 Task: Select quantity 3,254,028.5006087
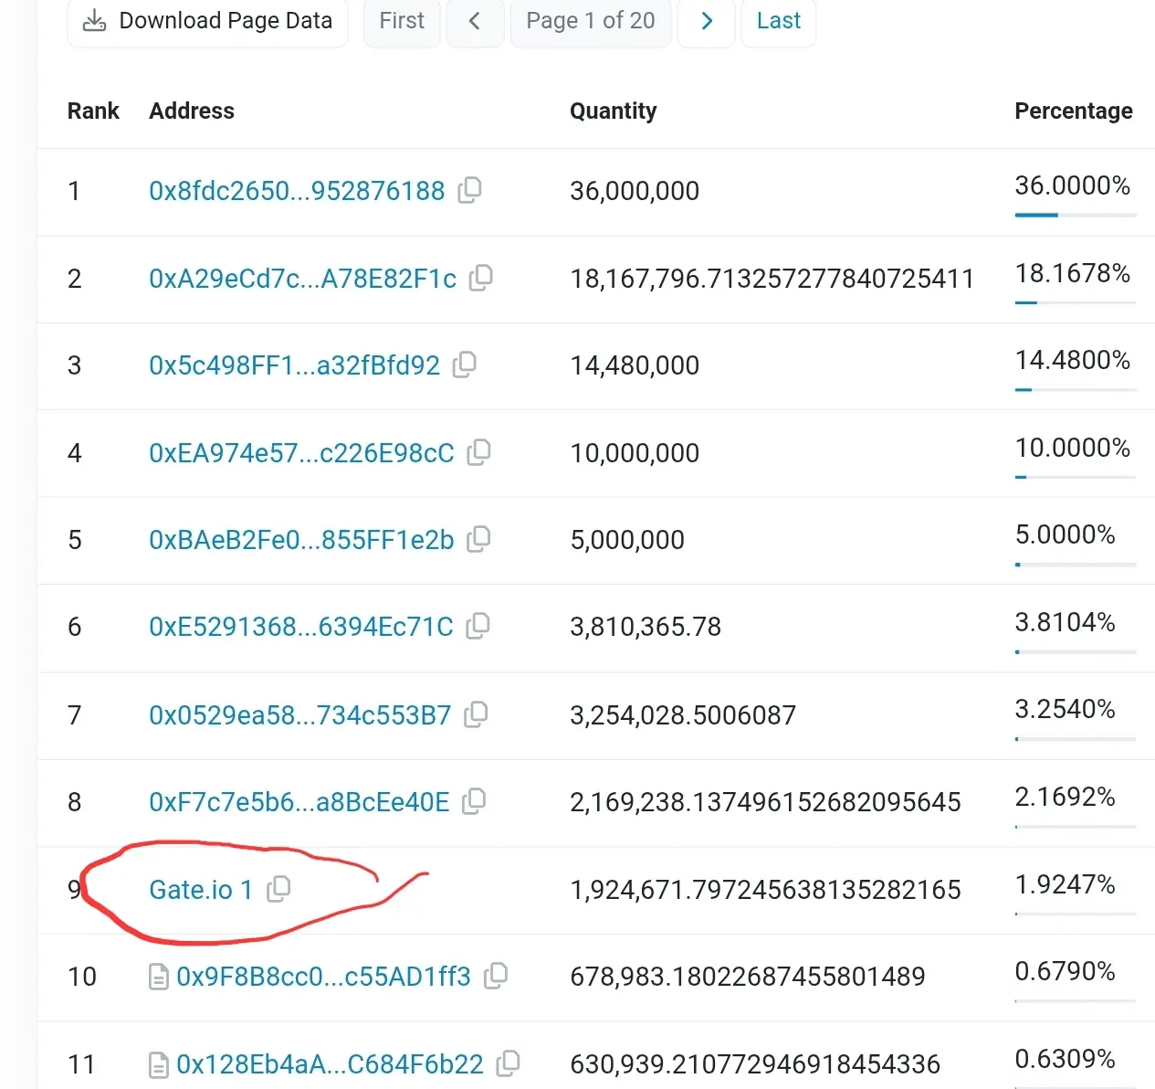coord(683,715)
